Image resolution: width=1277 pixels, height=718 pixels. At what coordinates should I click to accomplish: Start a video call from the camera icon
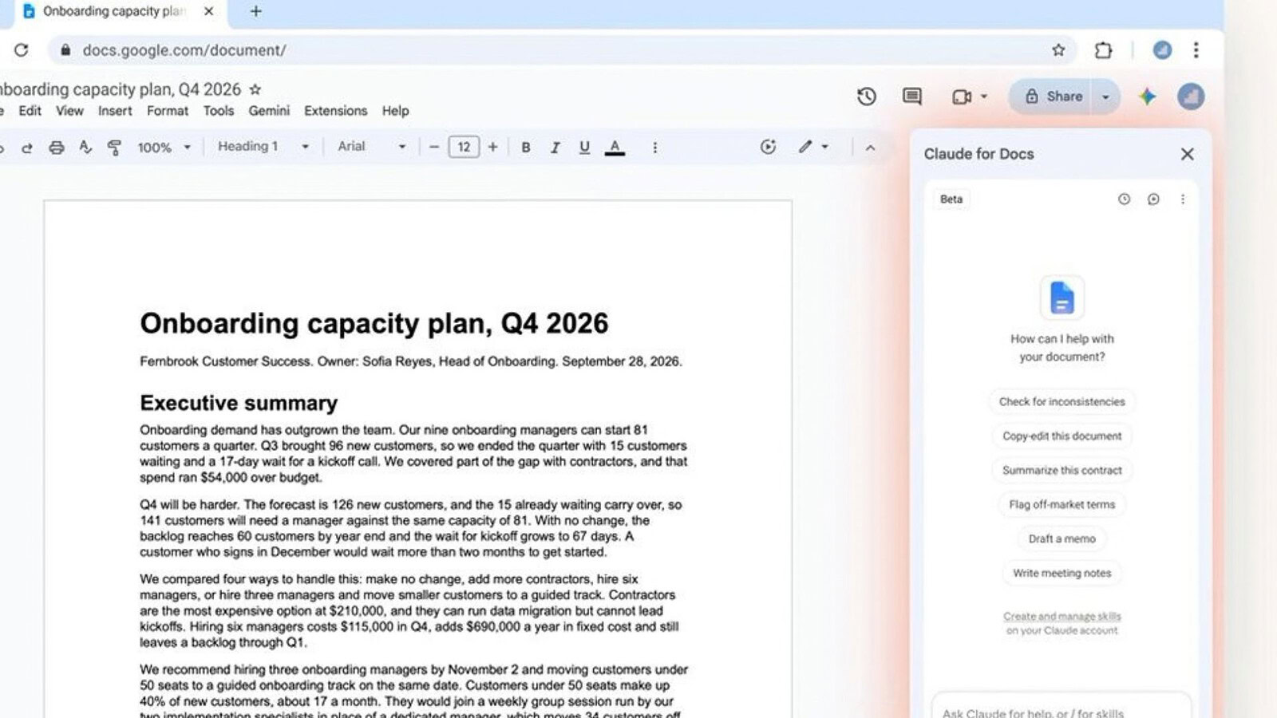(963, 97)
